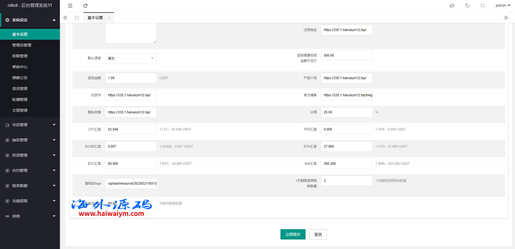Click the BTC汇率 input field
The height and width of the screenshot is (249, 515).
pyautogui.click(x=131, y=164)
